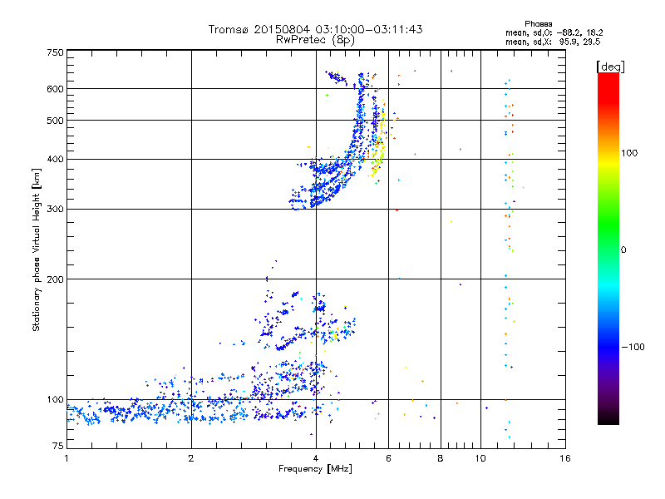Screen dimensions: 665x499
Task: Click the phase color bar
Action: [608, 249]
